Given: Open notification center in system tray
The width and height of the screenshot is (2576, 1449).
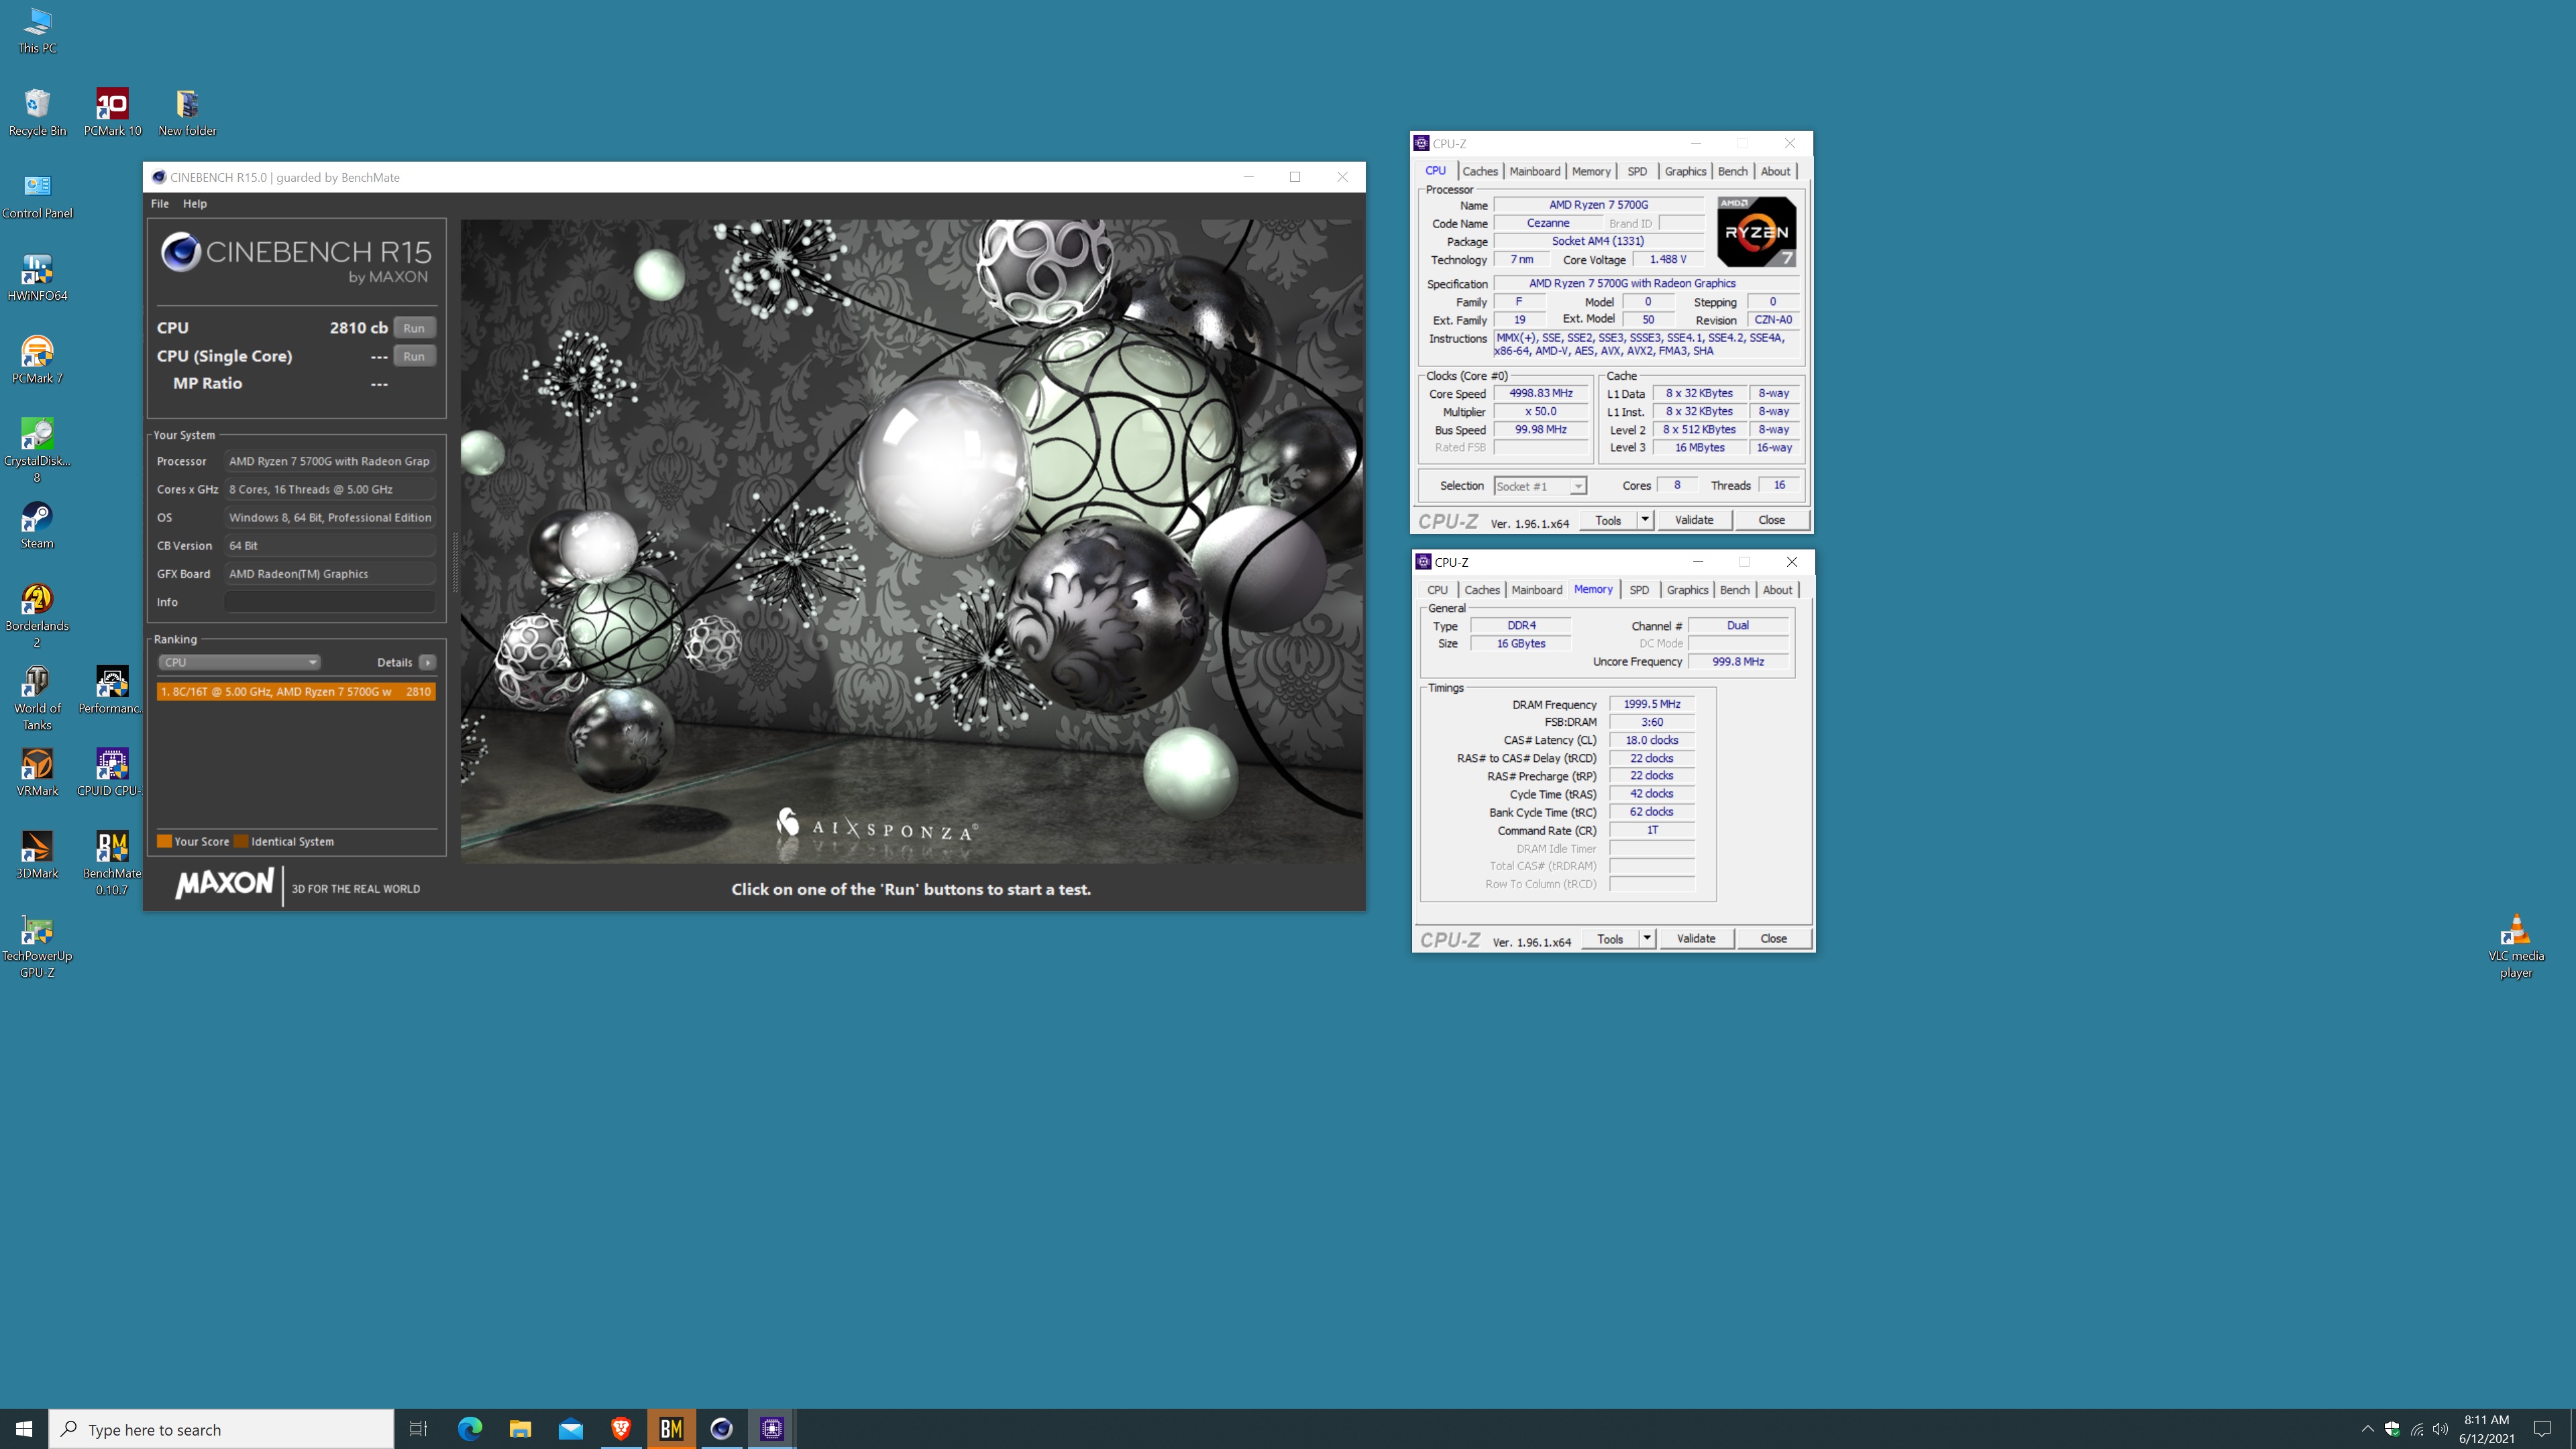Looking at the screenshot, I should (x=2542, y=1429).
